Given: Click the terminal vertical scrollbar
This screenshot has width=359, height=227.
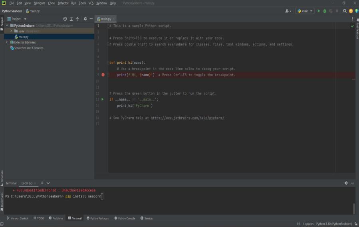Looking at the screenshot, I should 353,208.
